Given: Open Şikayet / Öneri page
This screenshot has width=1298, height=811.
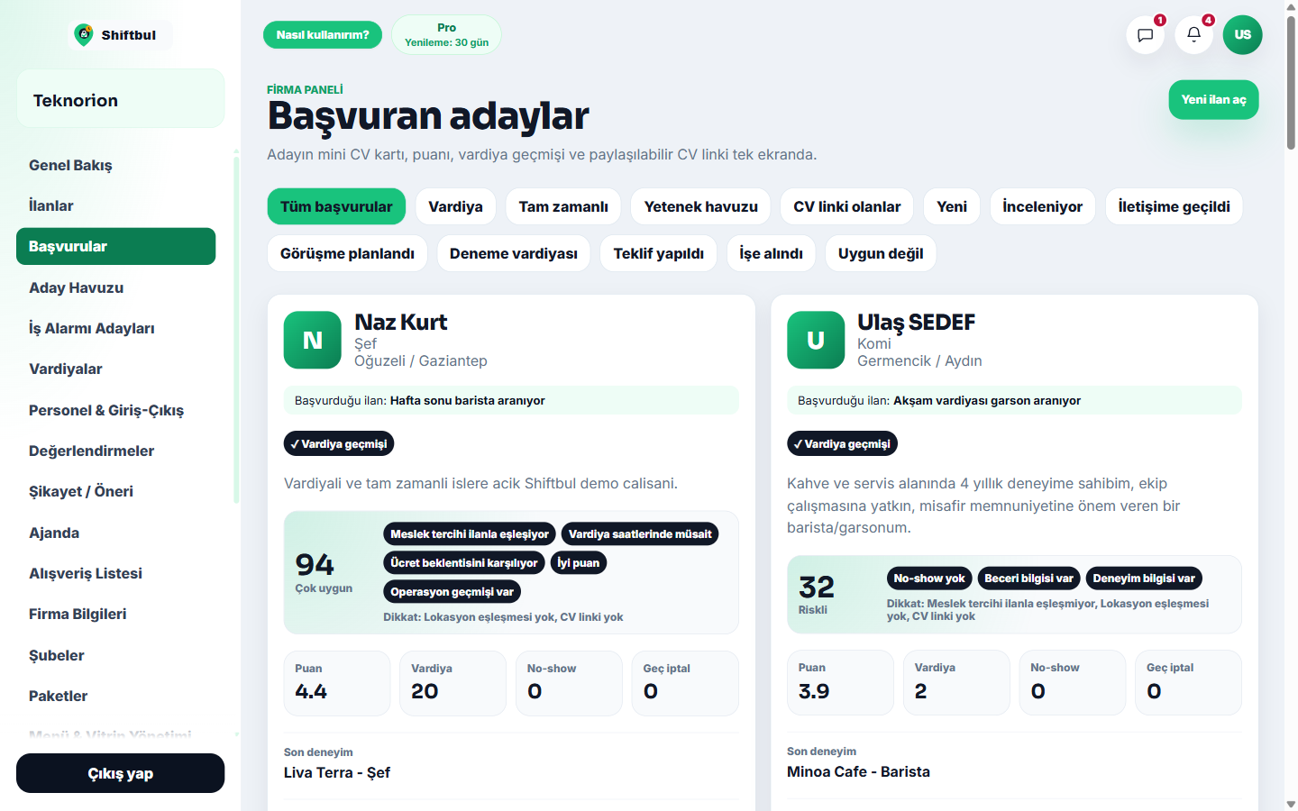Looking at the screenshot, I should (115, 491).
